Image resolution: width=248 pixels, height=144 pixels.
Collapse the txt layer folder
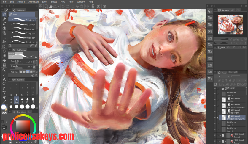[x=220, y=89]
